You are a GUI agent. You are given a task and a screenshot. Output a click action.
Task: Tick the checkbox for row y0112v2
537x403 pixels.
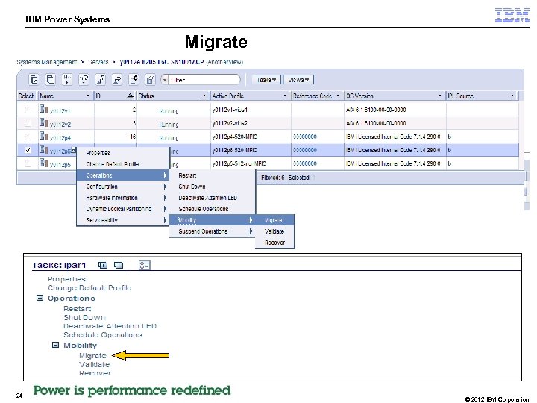click(x=28, y=123)
